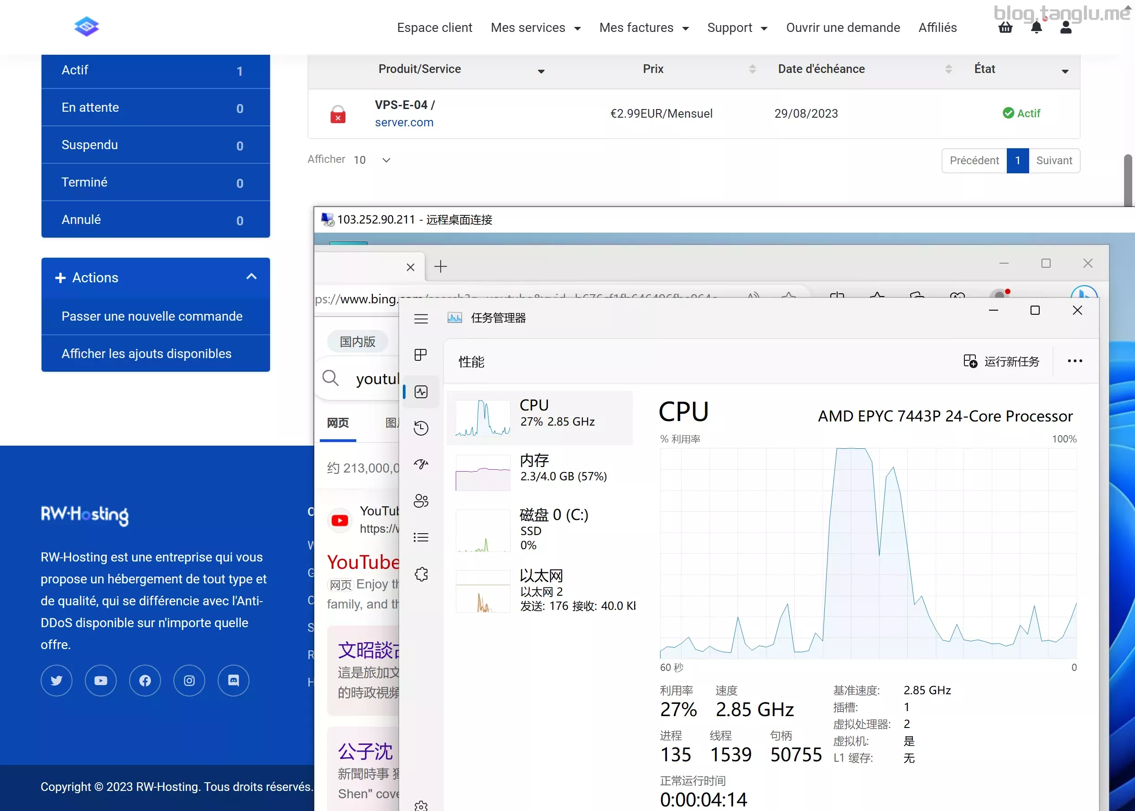Filter services by Actif status
The height and width of the screenshot is (811, 1135).
point(156,70)
